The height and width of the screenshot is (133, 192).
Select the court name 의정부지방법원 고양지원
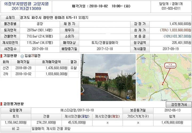[26, 4]
